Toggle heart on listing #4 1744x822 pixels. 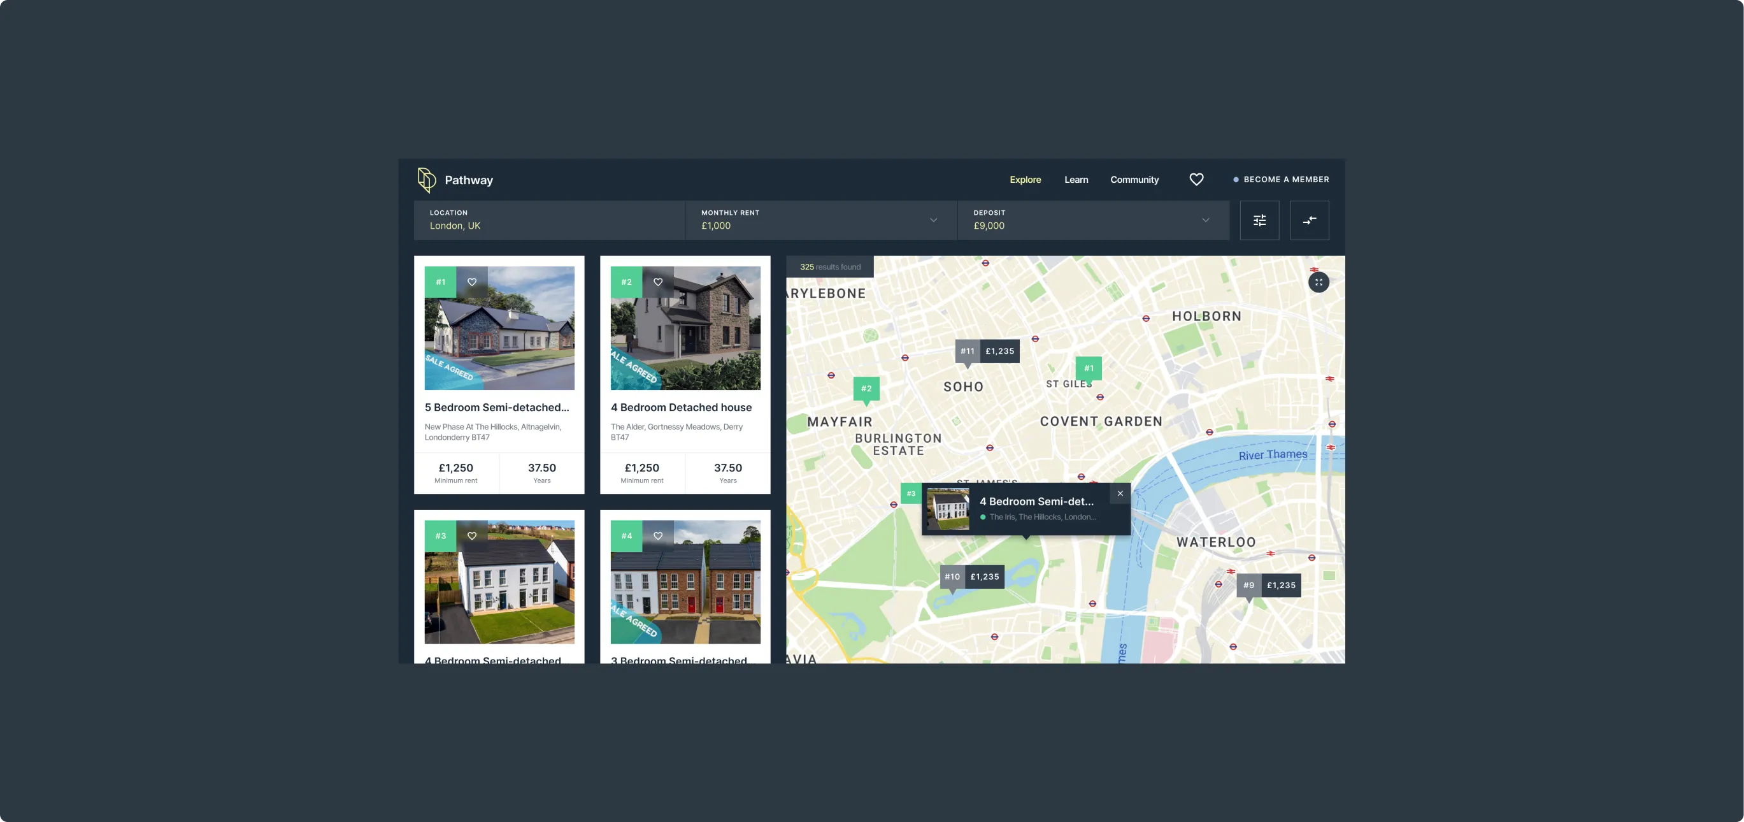click(x=657, y=536)
